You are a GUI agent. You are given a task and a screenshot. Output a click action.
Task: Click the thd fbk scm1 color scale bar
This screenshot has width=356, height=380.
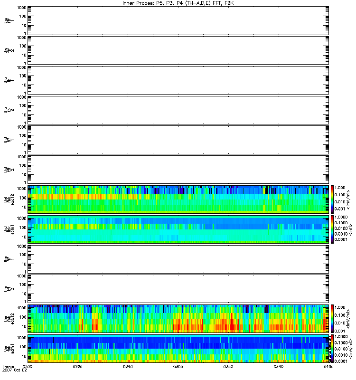tap(332, 229)
